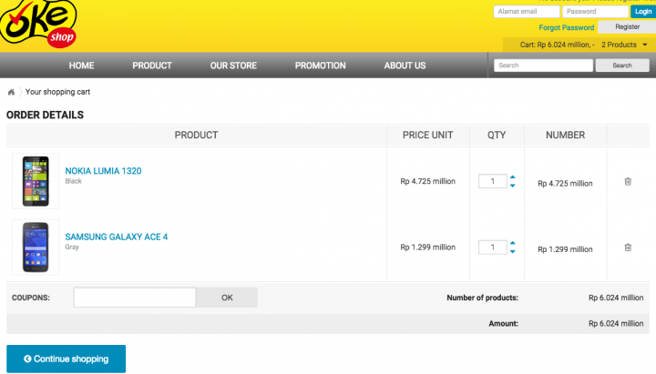The width and height of the screenshot is (656, 374).
Task: Open the PRODUCT menu
Action: tap(152, 66)
